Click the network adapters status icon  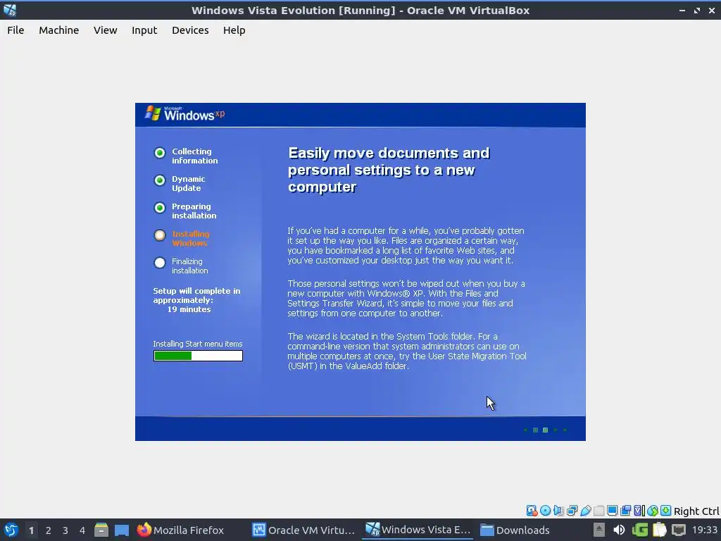coord(572,511)
